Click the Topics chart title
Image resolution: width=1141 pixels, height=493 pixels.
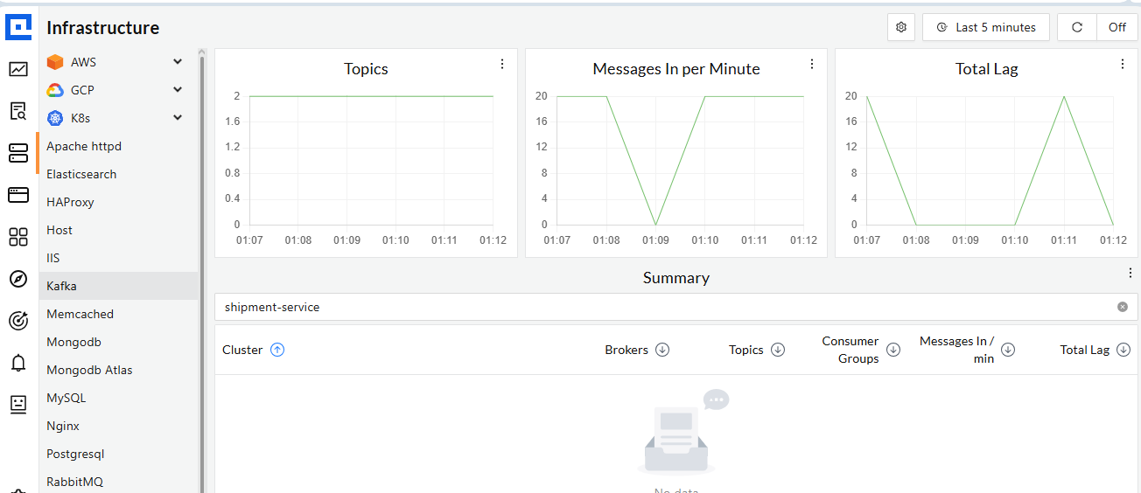(366, 69)
